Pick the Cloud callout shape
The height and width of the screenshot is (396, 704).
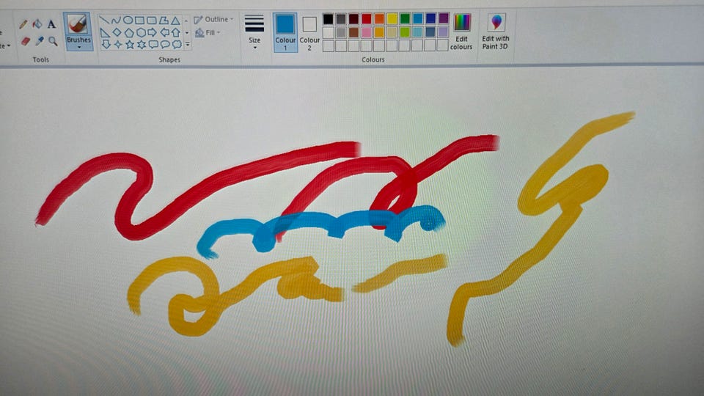click(177, 44)
